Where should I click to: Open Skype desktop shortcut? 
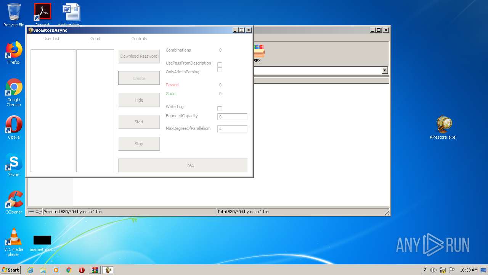(14, 165)
